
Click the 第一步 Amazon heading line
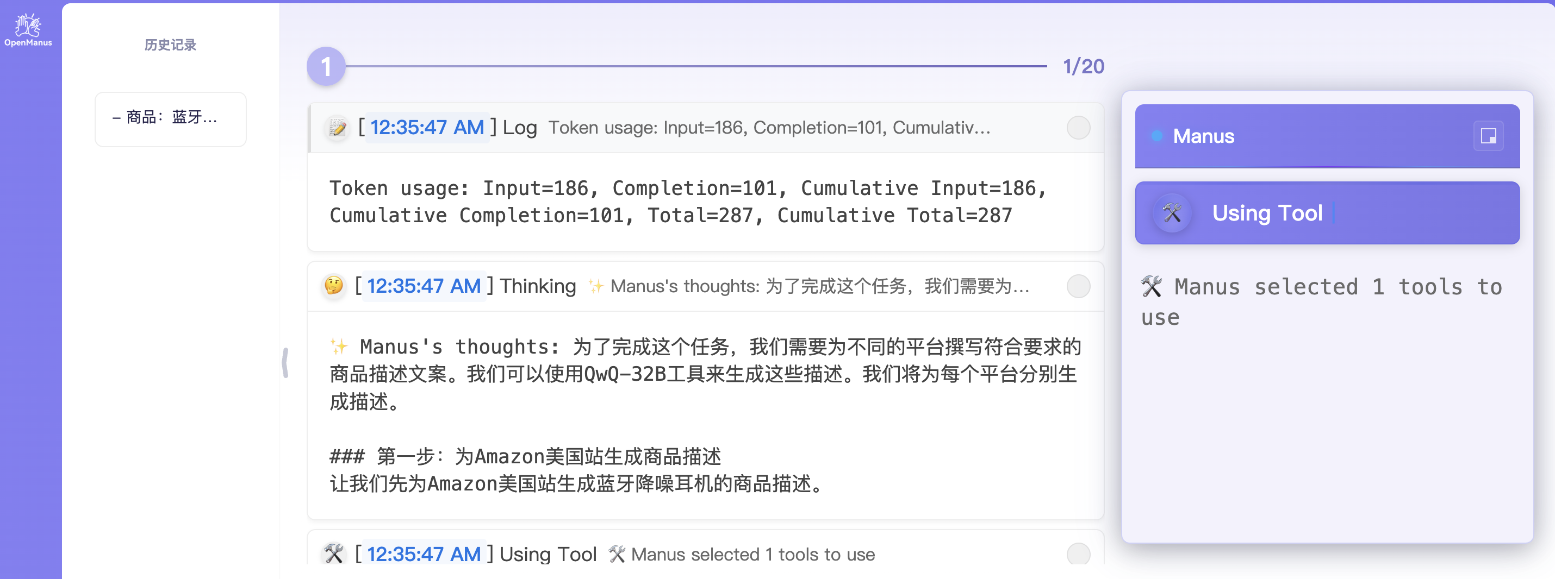click(525, 457)
